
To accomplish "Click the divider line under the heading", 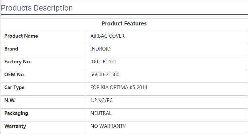I will (124, 15).
